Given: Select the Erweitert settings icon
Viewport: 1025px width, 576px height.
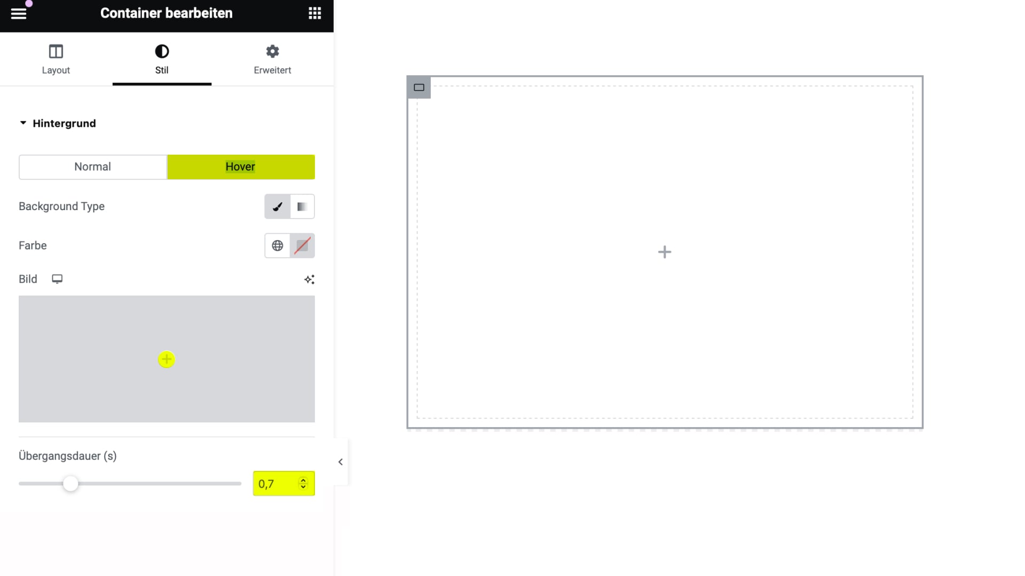Looking at the screenshot, I should 272,51.
